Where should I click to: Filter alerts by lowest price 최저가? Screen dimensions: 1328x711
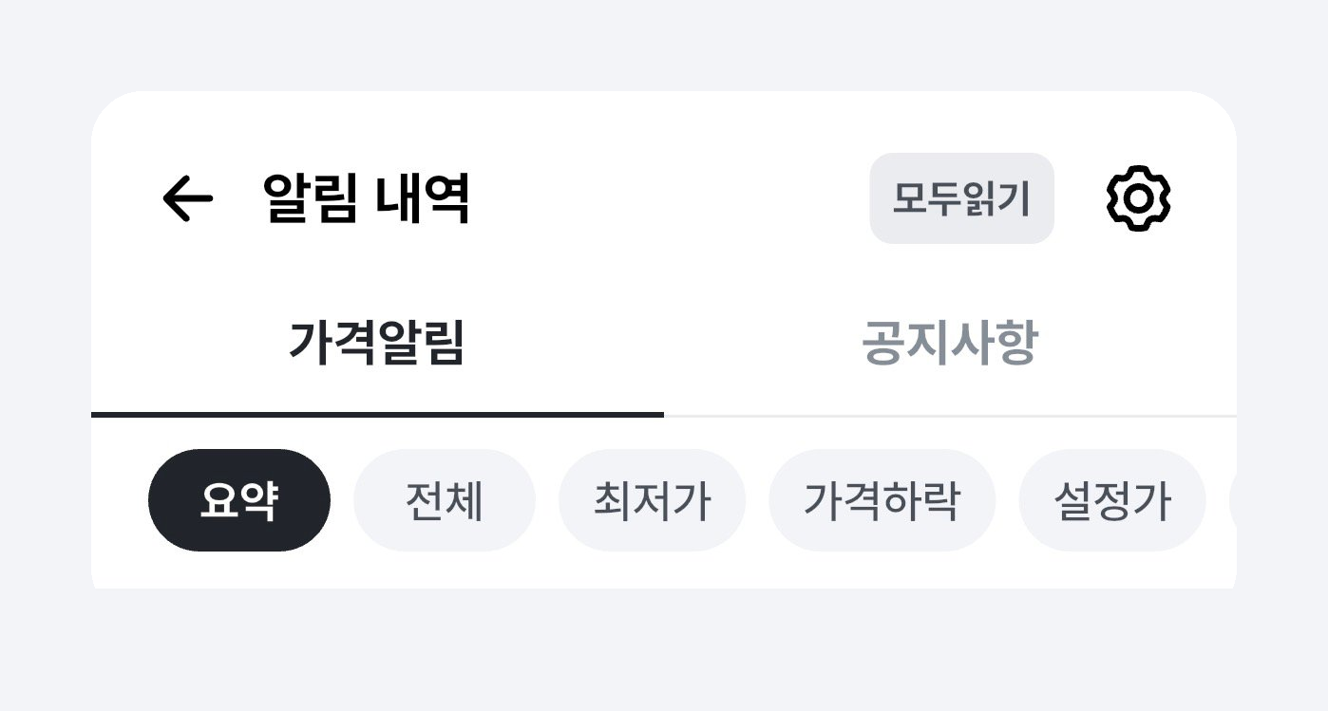[652, 500]
